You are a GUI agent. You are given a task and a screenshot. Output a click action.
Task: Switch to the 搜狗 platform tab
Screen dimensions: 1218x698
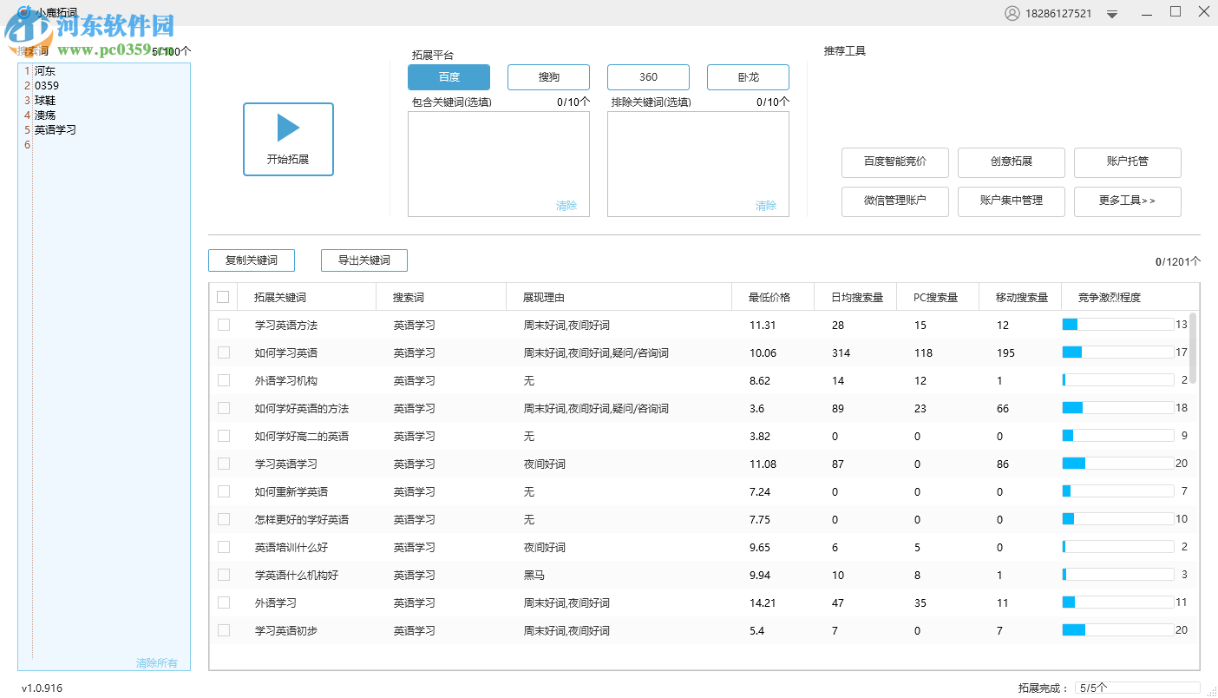pyautogui.click(x=548, y=76)
